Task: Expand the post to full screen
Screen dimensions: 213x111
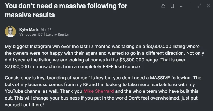Action: tap(199, 6)
